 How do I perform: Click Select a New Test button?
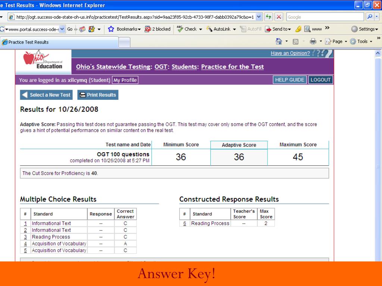(46, 95)
